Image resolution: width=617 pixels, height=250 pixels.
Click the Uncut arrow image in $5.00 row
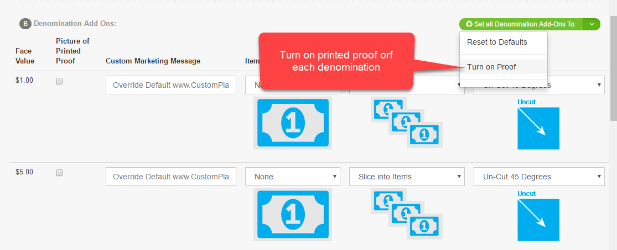[x=538, y=220]
